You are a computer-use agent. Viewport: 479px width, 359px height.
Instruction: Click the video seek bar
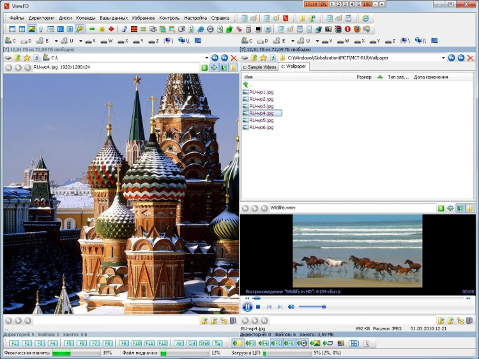point(358,298)
